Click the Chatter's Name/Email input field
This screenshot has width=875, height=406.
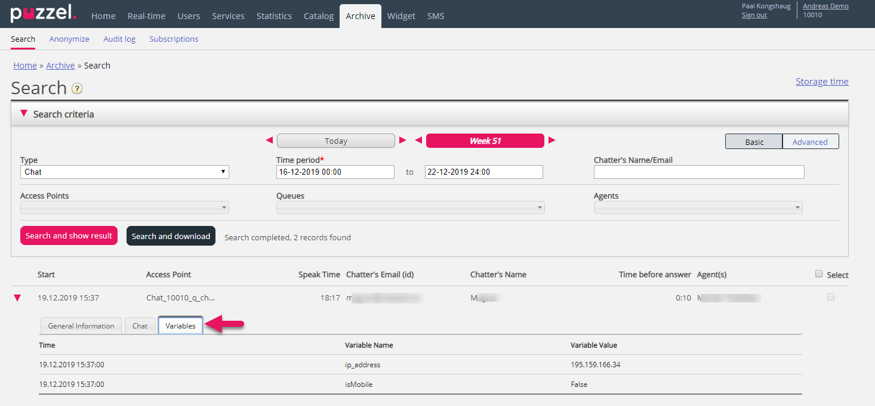[698, 172]
